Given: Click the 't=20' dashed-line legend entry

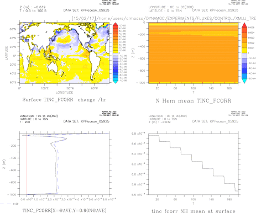Looking at the screenshot, I should (x=9, y=204).
